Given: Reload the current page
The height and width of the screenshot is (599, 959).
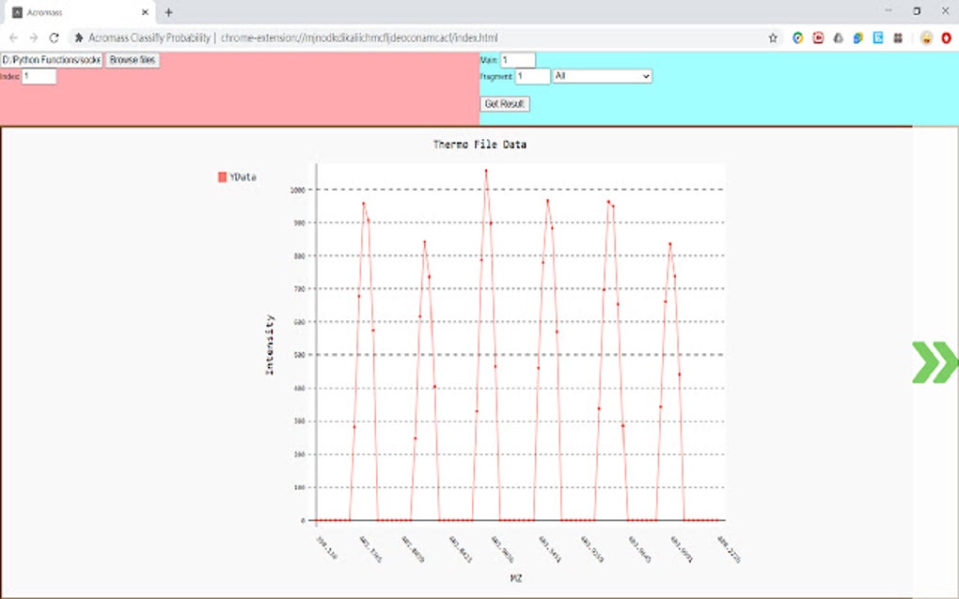Looking at the screenshot, I should pos(55,38).
